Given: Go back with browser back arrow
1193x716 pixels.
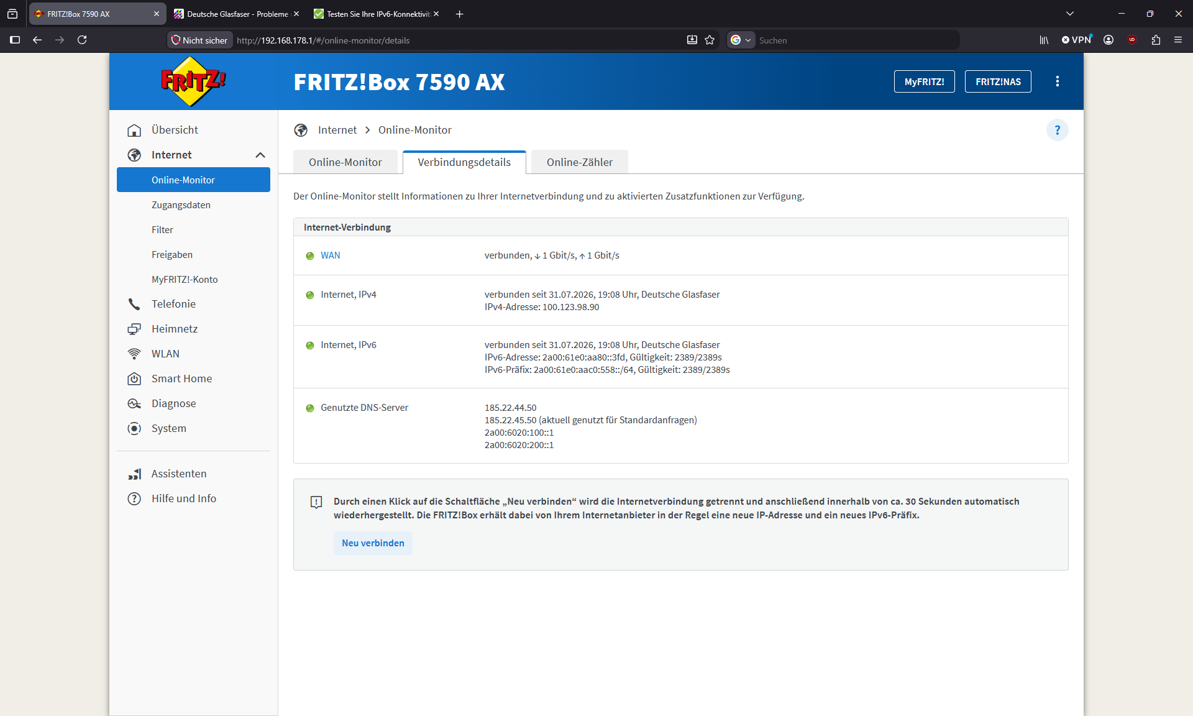Looking at the screenshot, I should (x=37, y=40).
